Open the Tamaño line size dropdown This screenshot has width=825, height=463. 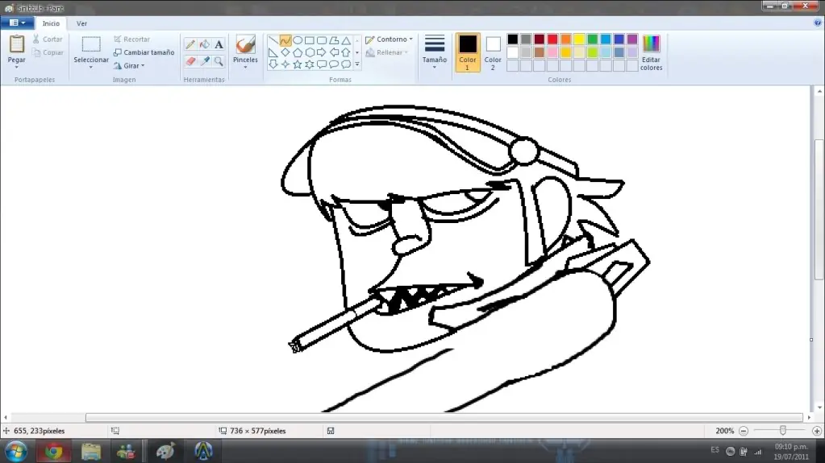435,52
